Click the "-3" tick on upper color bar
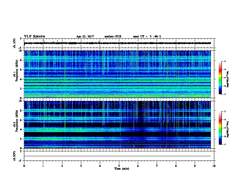This screenshot has width=241, height=186. coord(225,61)
